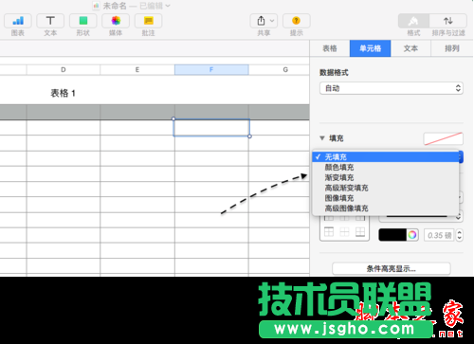Open the border color wheel picker
Image resolution: width=474 pixels, height=344 pixels.
click(412, 235)
